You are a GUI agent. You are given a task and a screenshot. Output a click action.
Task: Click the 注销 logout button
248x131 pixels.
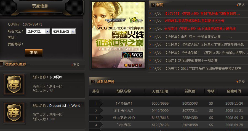click(34, 52)
